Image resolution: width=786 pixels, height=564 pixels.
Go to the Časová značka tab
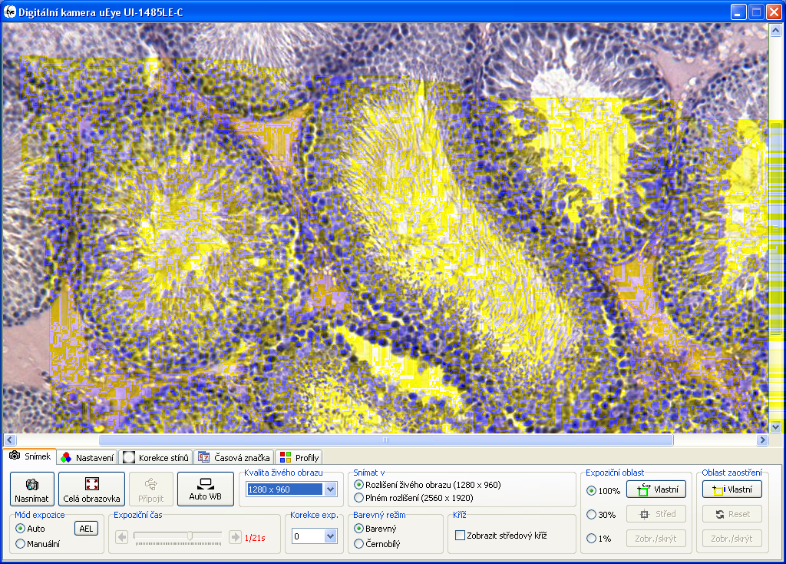[234, 458]
